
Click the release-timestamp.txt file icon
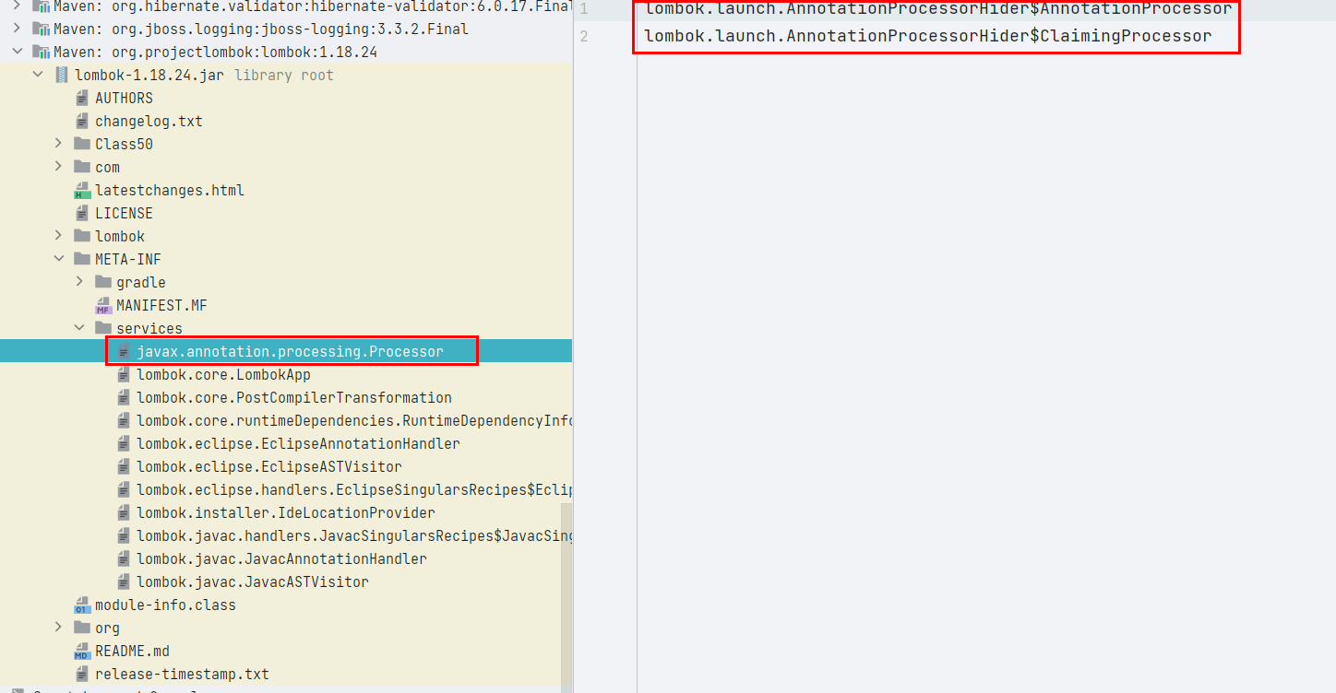point(81,674)
